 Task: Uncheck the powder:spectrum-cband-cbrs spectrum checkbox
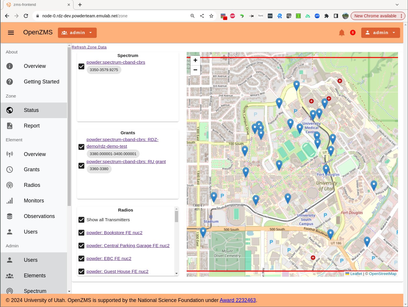[x=81, y=66]
